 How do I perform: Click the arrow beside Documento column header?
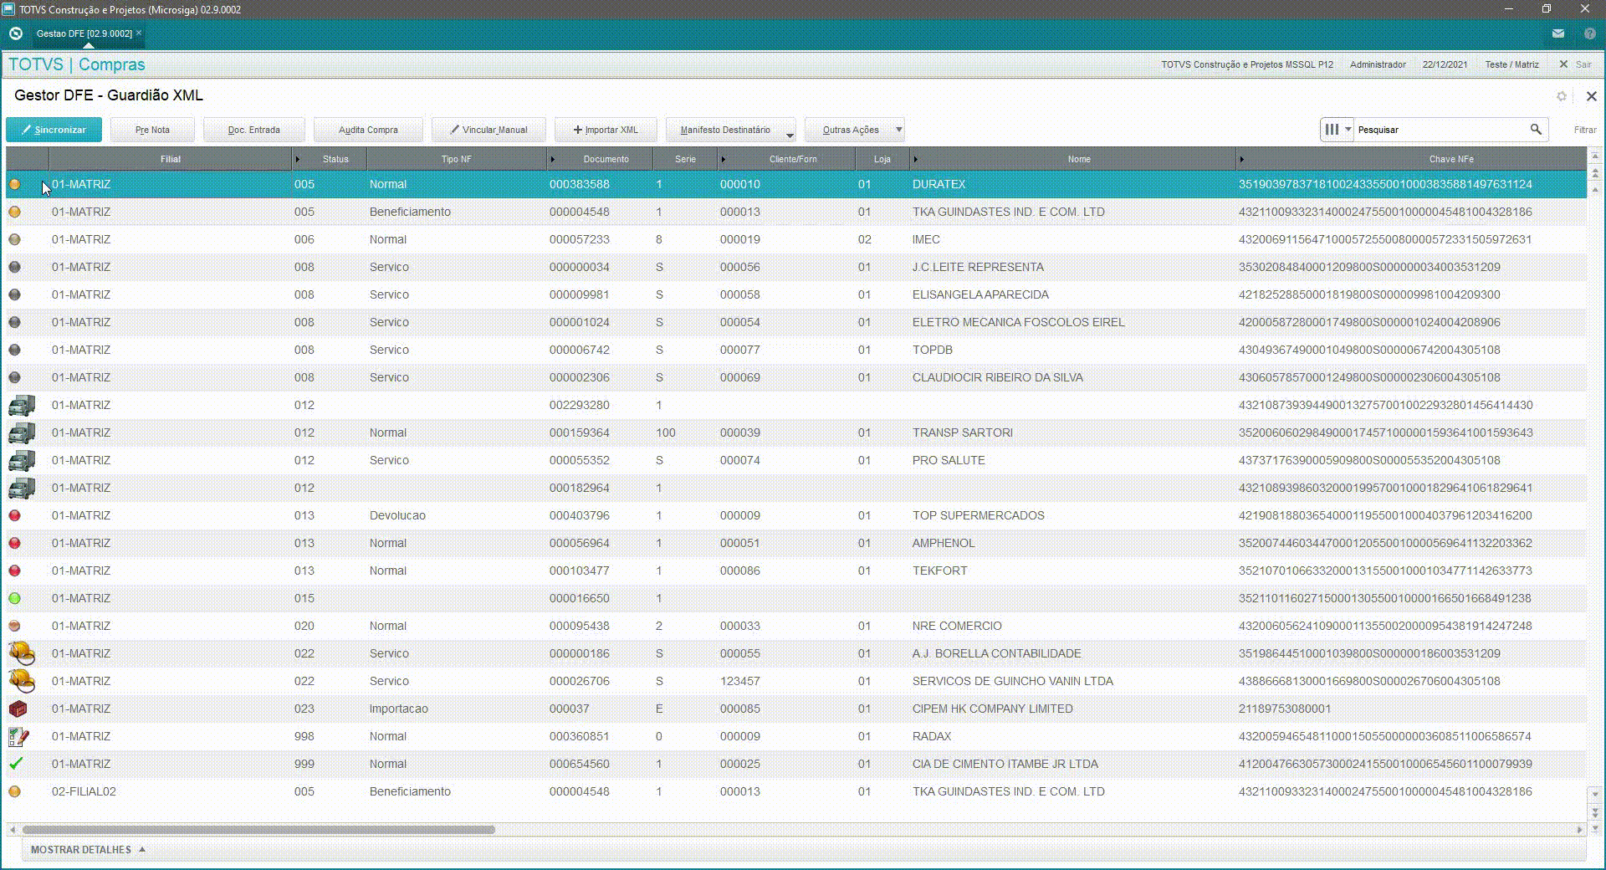click(553, 159)
